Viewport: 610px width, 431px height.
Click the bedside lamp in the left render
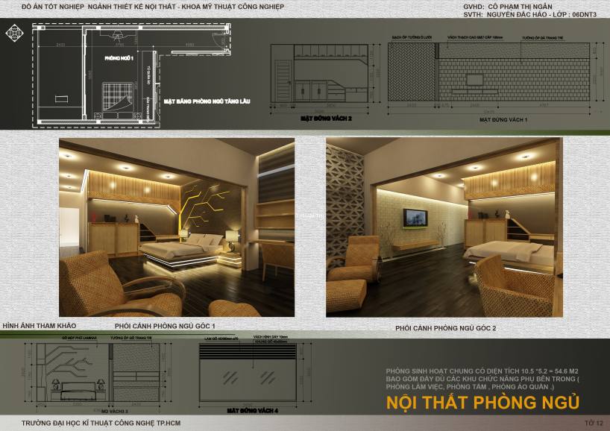click(x=231, y=238)
